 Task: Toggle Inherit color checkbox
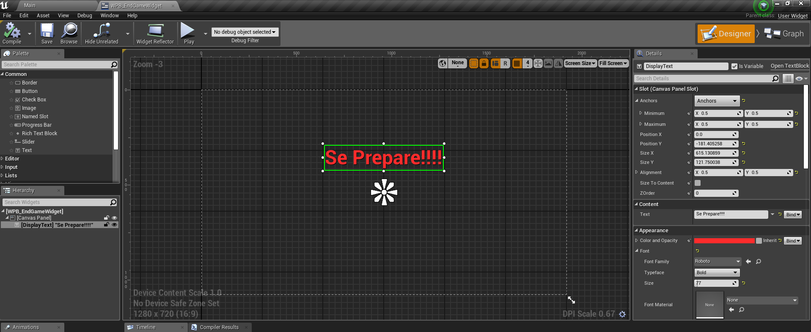tap(759, 241)
